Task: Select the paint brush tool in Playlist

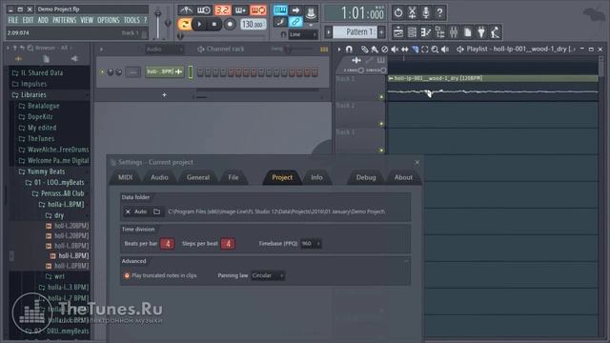Action: point(375,50)
